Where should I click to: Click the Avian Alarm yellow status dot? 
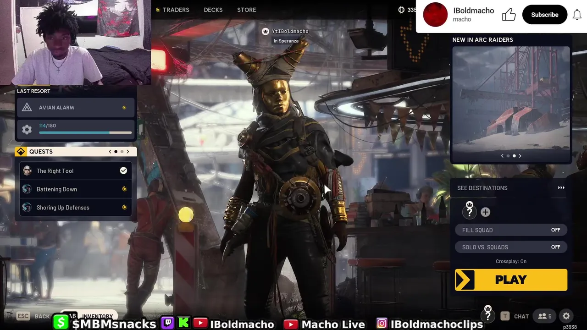(124, 108)
